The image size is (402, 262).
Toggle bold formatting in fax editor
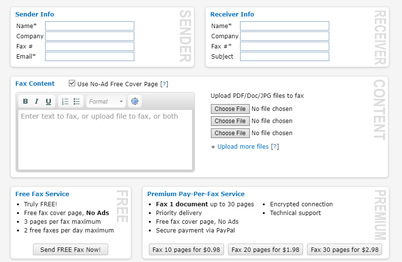pos(26,102)
